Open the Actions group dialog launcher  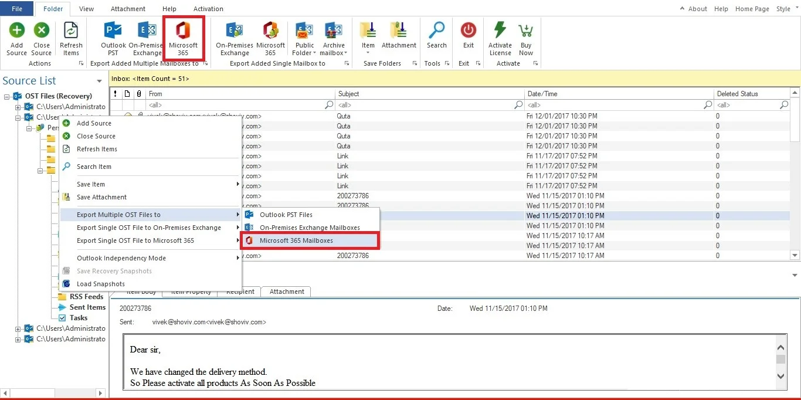80,63
